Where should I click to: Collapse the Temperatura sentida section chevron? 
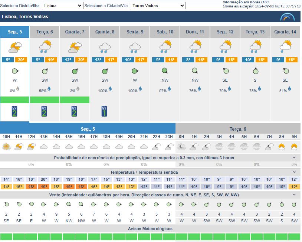point(294,172)
